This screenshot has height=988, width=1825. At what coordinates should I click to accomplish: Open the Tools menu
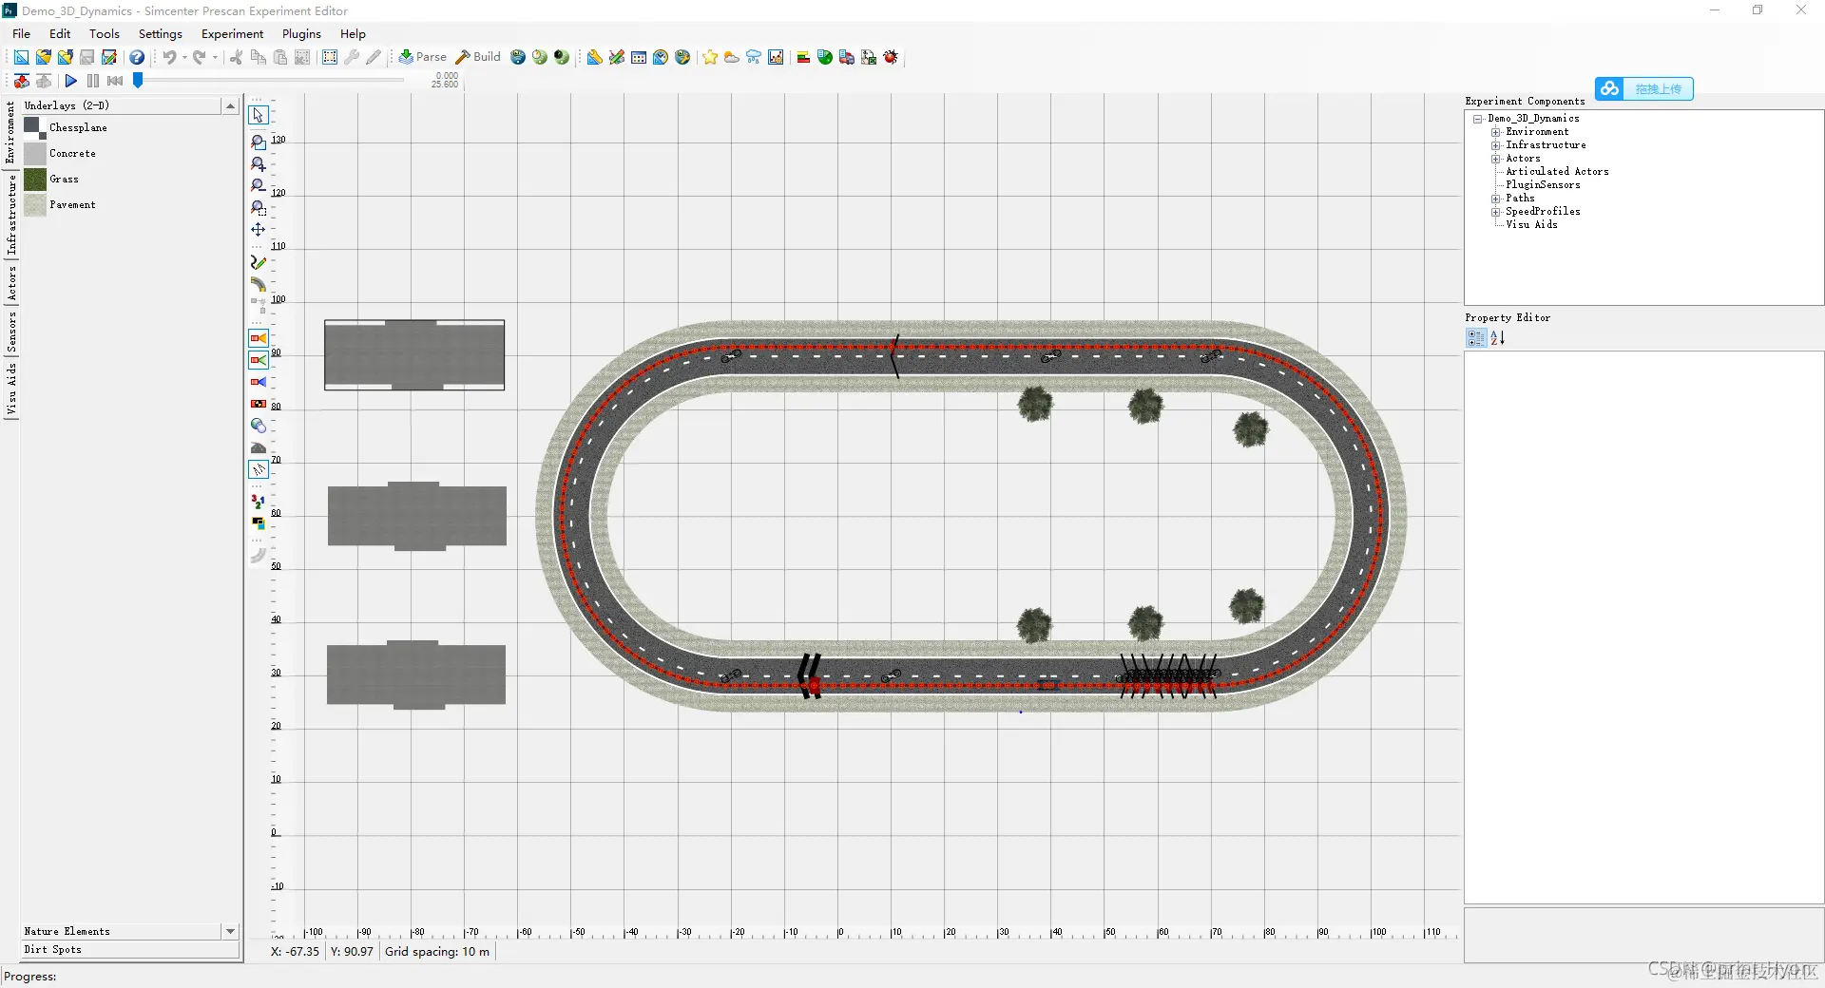click(105, 33)
